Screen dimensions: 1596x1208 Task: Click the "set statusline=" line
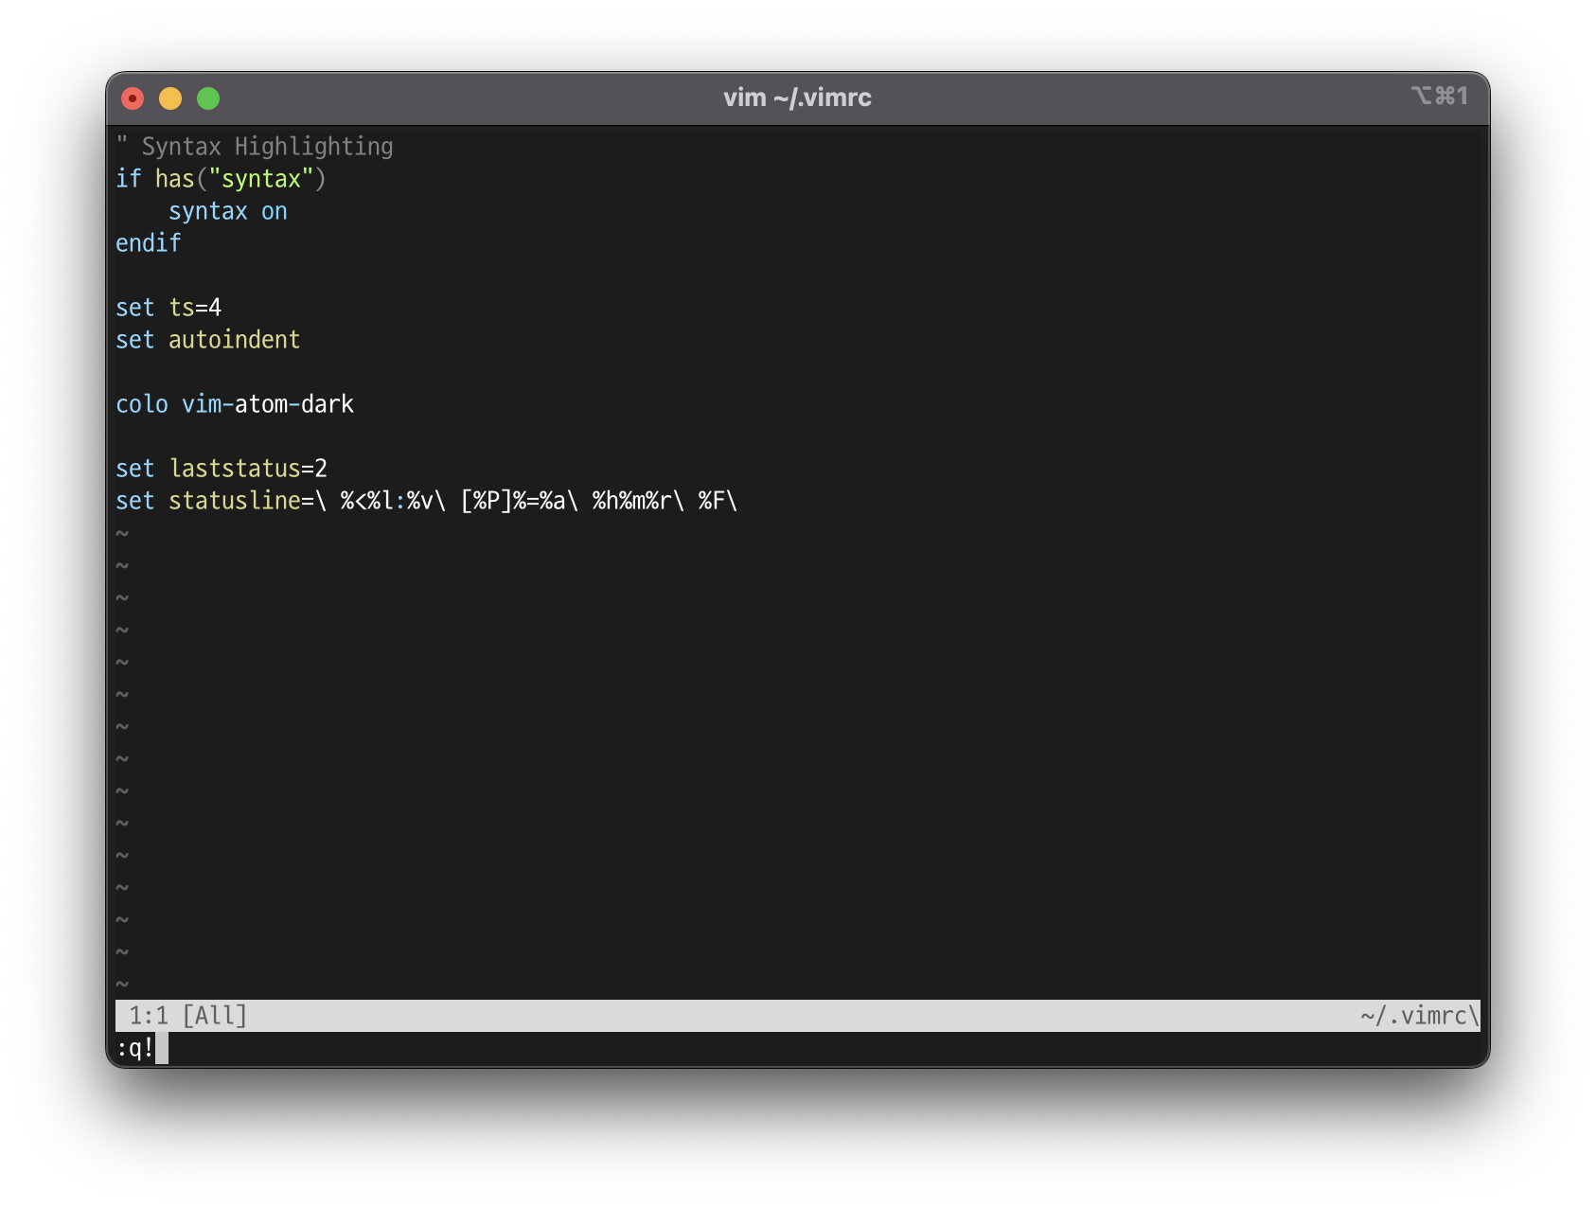pos(427,501)
